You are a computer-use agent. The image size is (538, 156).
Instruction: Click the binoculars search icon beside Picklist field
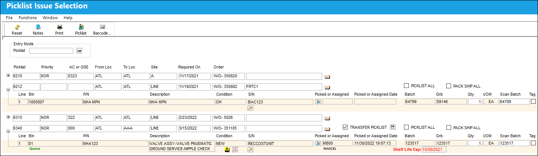click(x=79, y=51)
